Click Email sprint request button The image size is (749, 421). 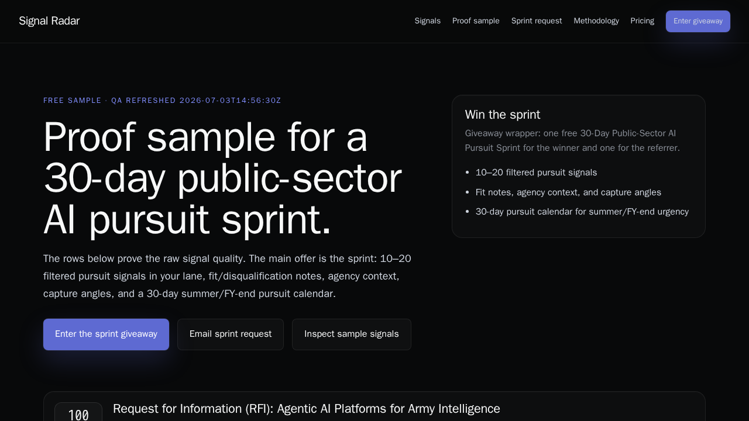pos(231,334)
